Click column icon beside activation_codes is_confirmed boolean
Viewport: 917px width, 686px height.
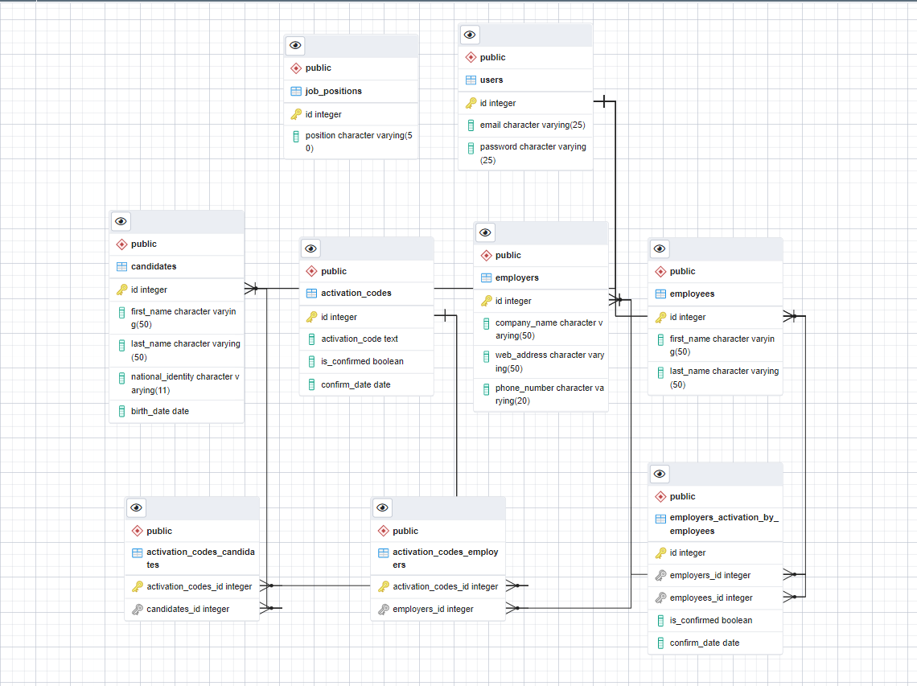pyautogui.click(x=312, y=362)
